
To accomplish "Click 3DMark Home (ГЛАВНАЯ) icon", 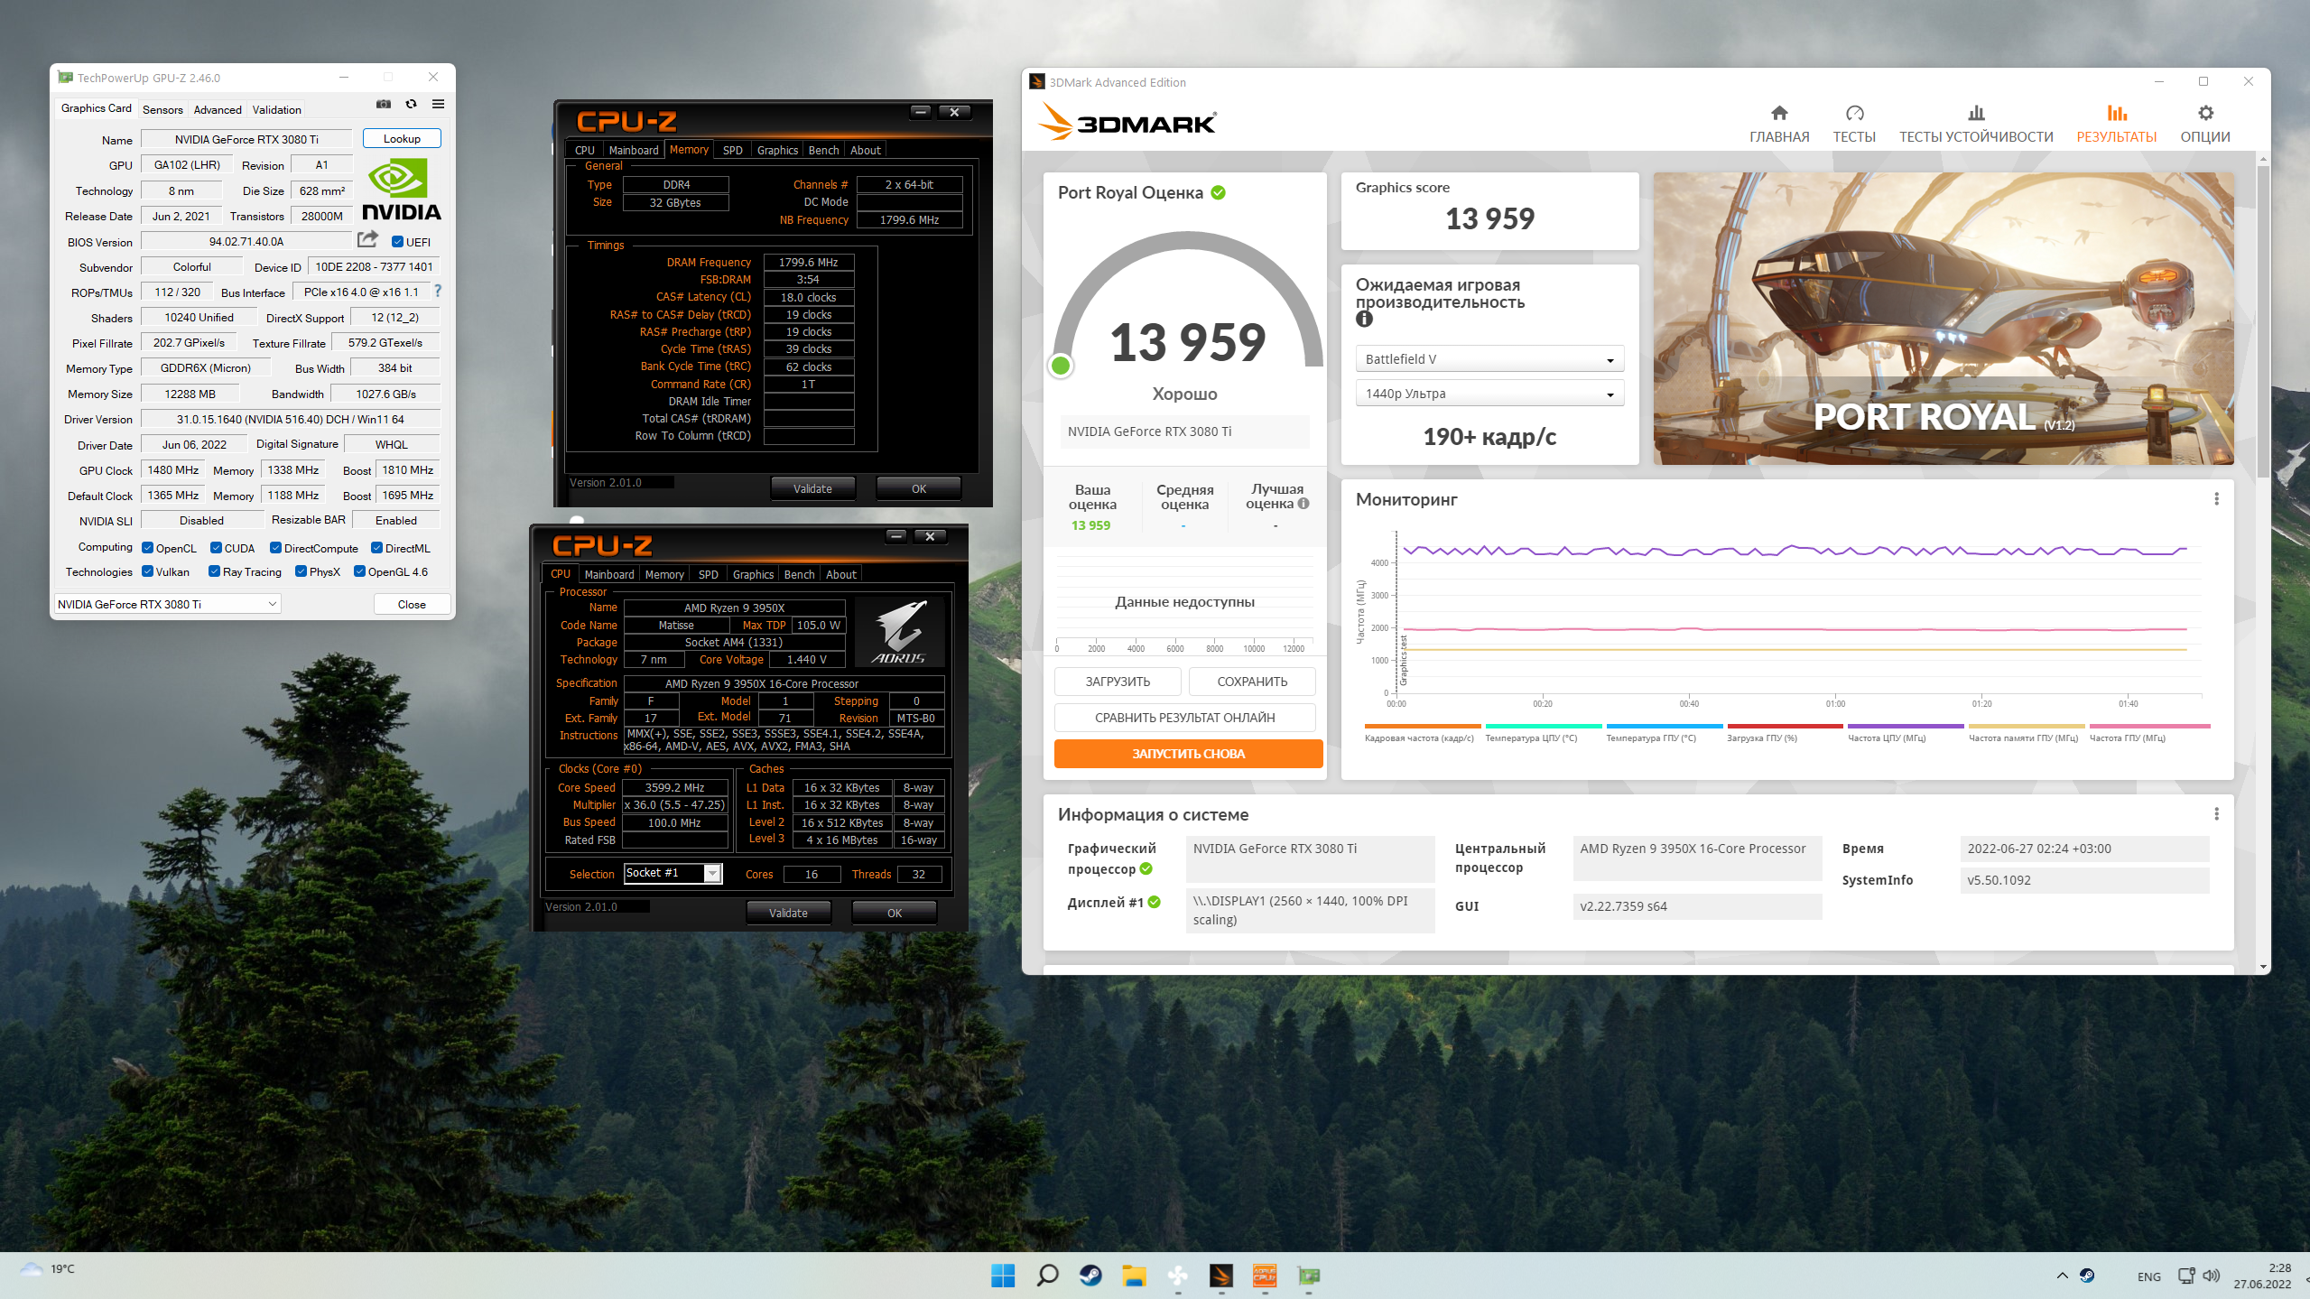I will click(1778, 113).
